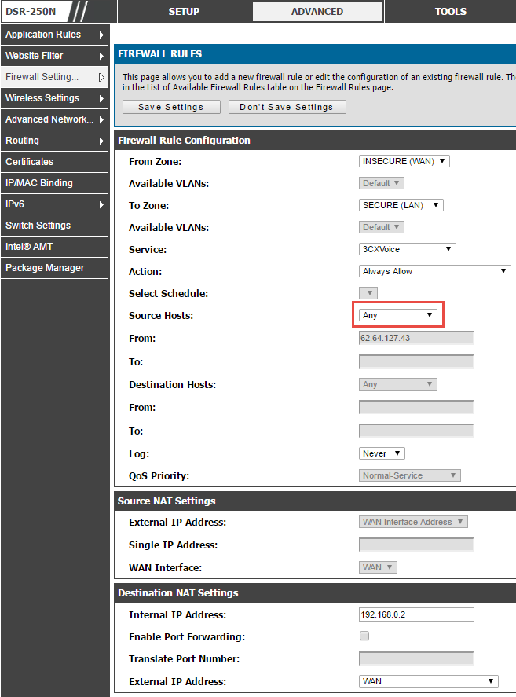Click Source Hosts From field 62.64.127.43
The height and width of the screenshot is (697, 516).
tap(416, 338)
